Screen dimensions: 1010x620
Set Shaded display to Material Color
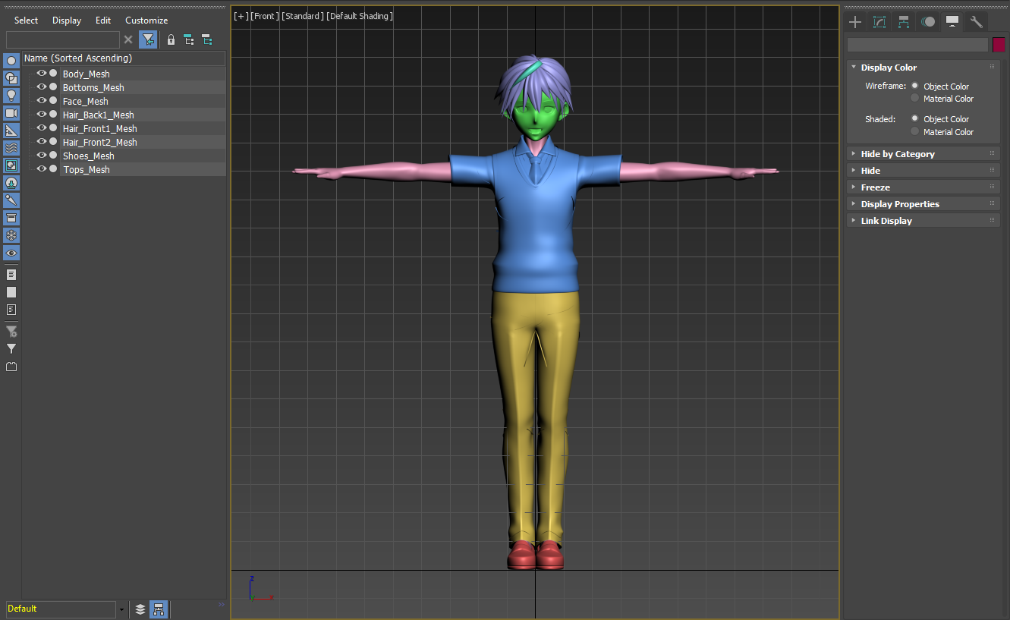[x=915, y=132]
